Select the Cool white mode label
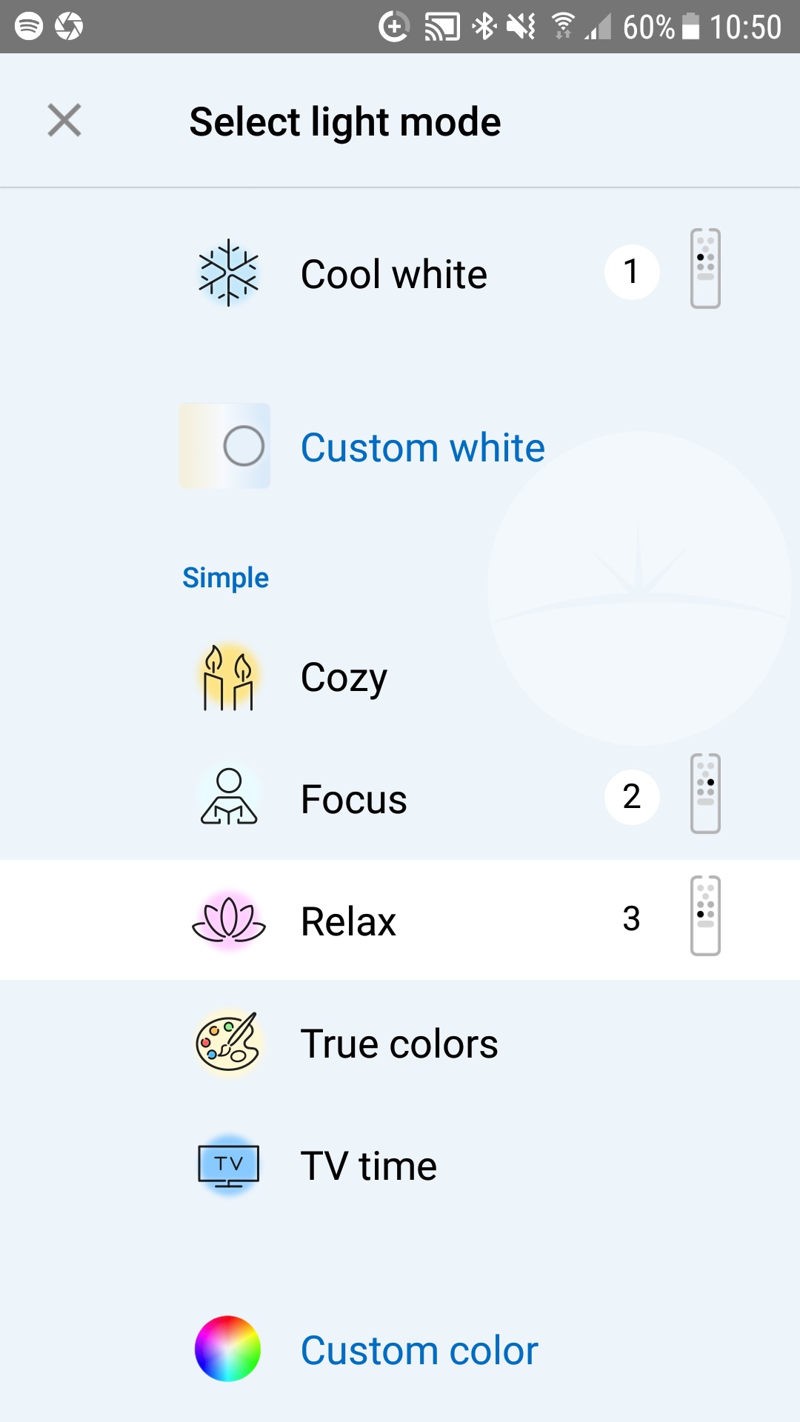This screenshot has height=1422, width=800. (393, 273)
